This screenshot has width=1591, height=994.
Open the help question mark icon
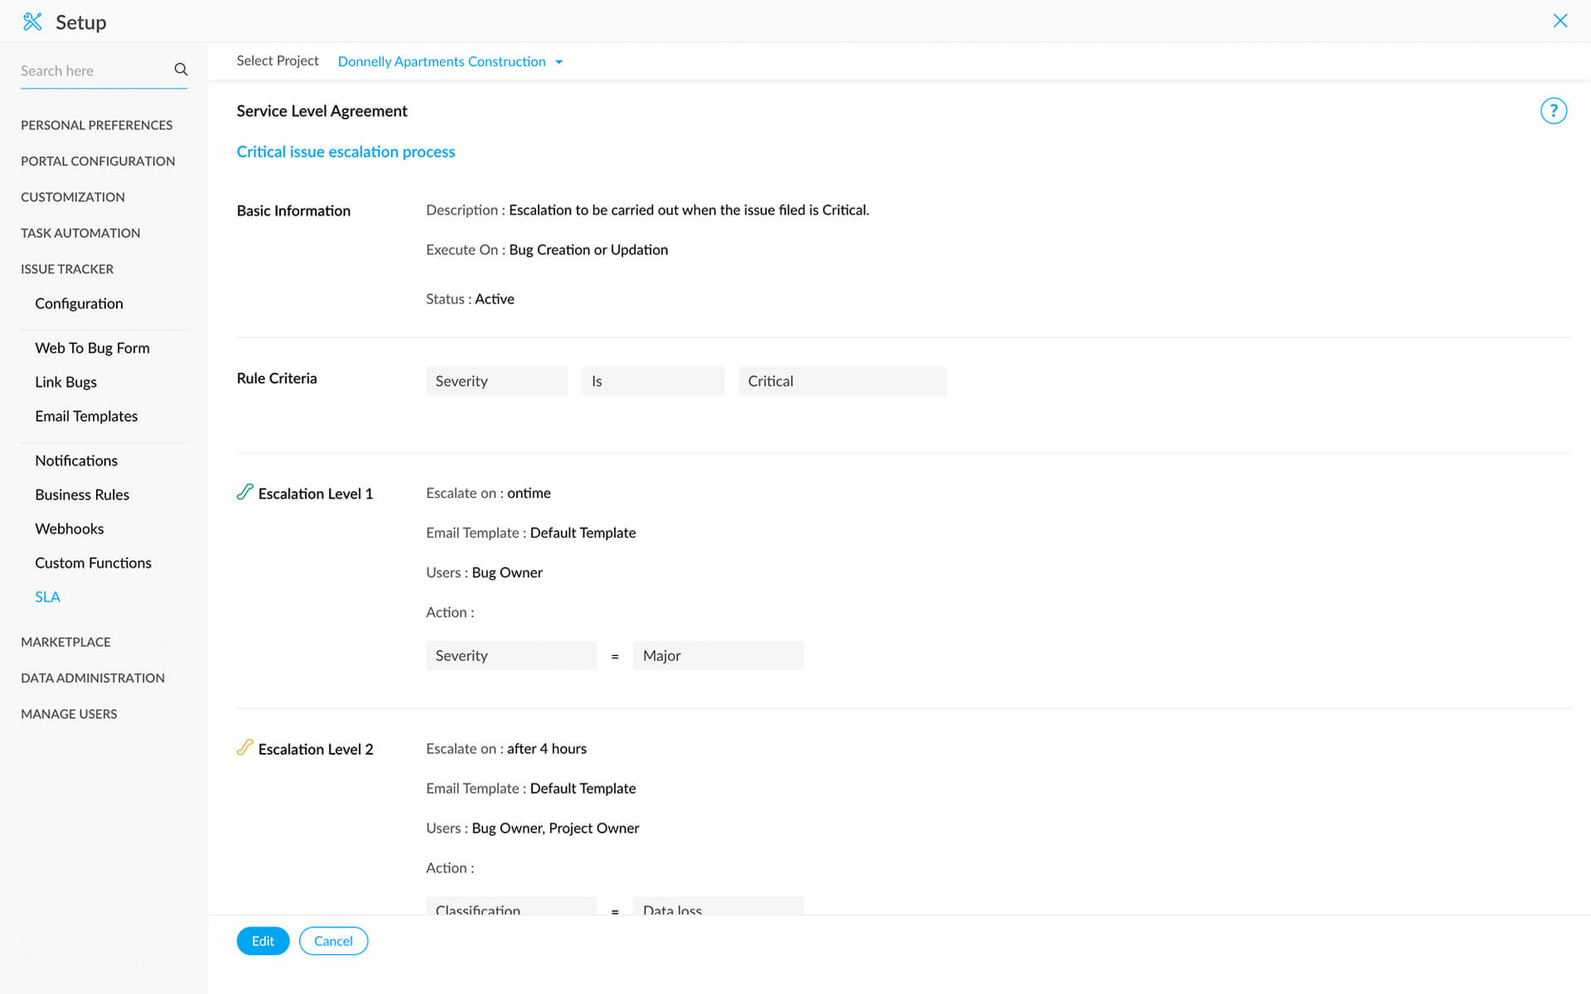1553,111
